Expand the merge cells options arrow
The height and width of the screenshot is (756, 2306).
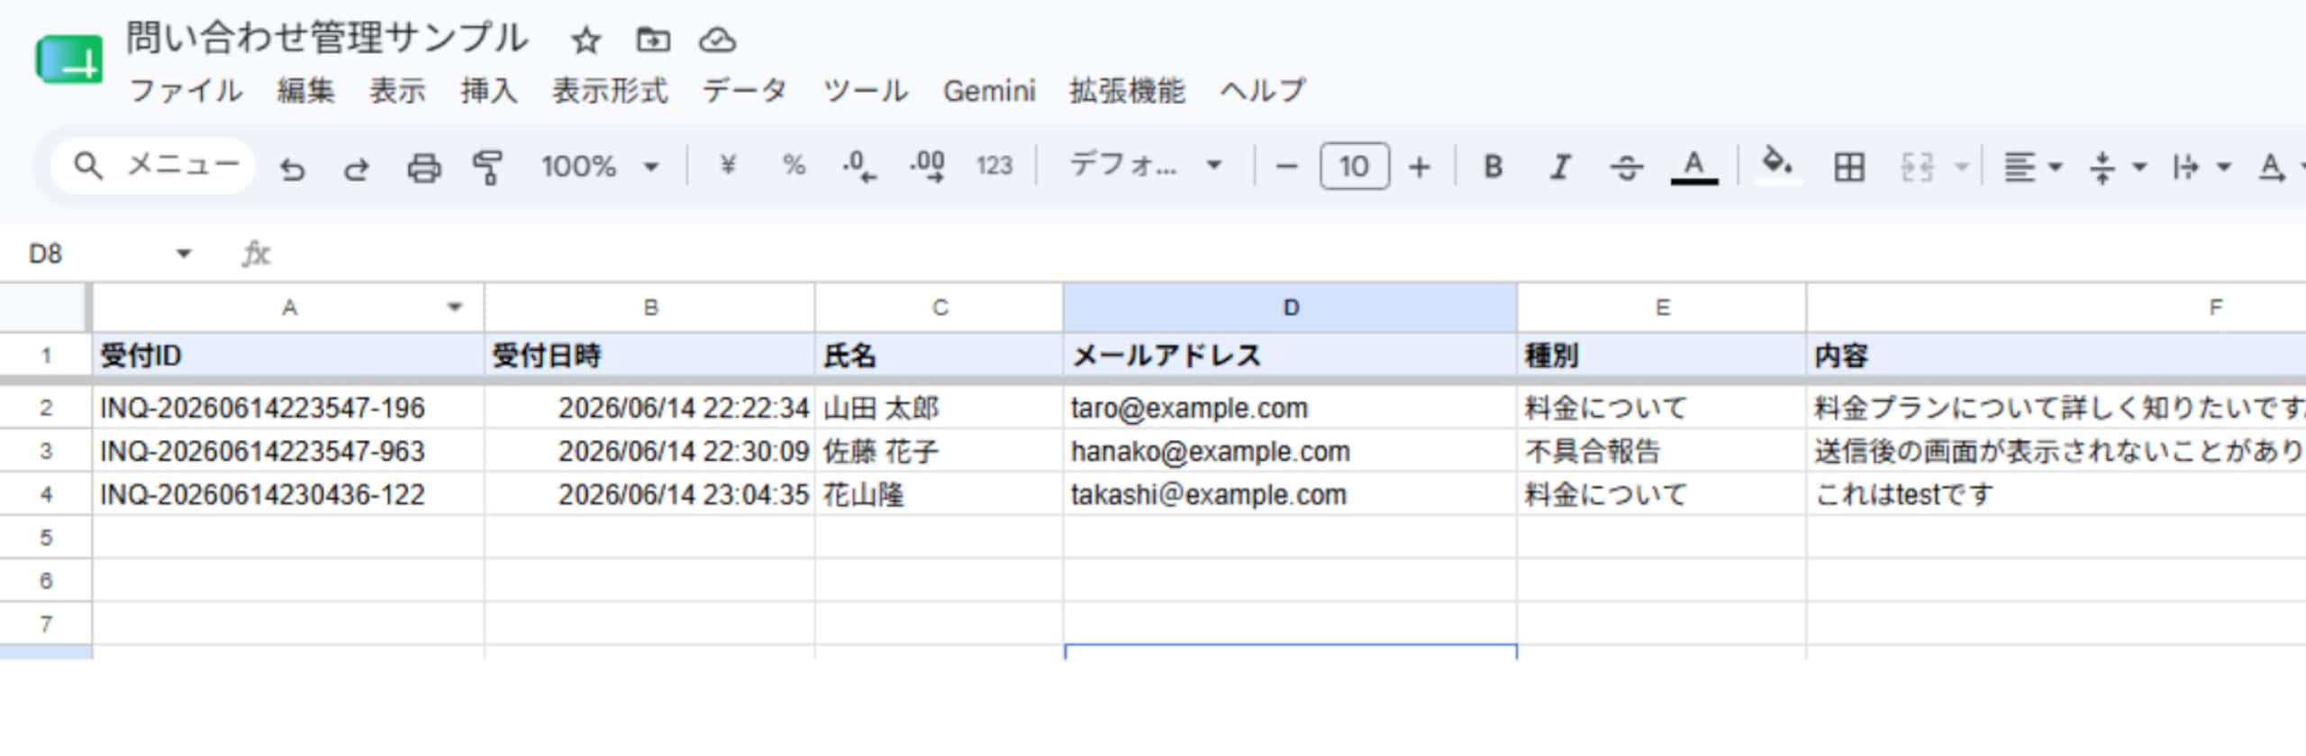(x=1960, y=167)
